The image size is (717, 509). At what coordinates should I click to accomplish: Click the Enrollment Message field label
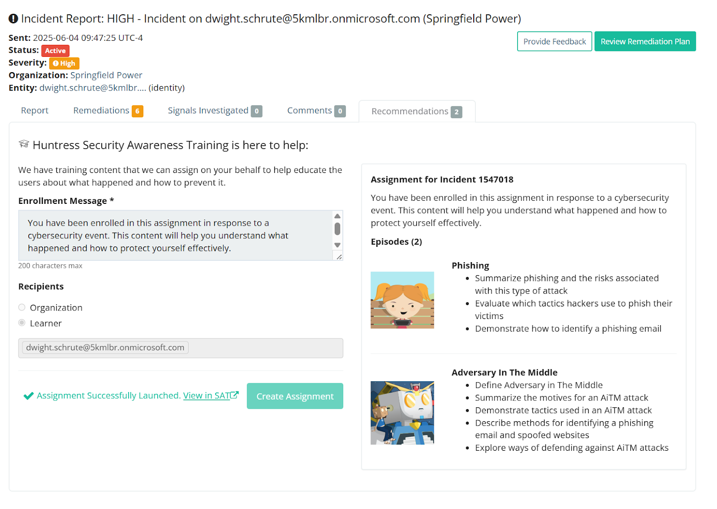(x=66, y=201)
